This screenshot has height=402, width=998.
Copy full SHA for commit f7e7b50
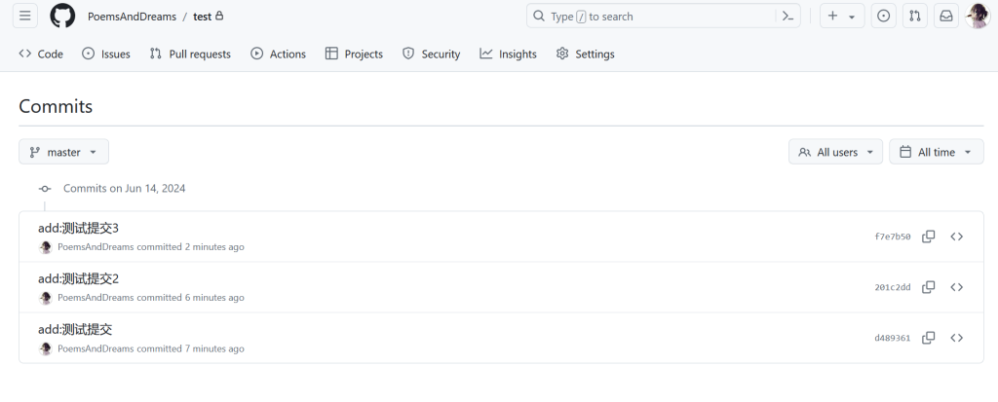pos(929,237)
